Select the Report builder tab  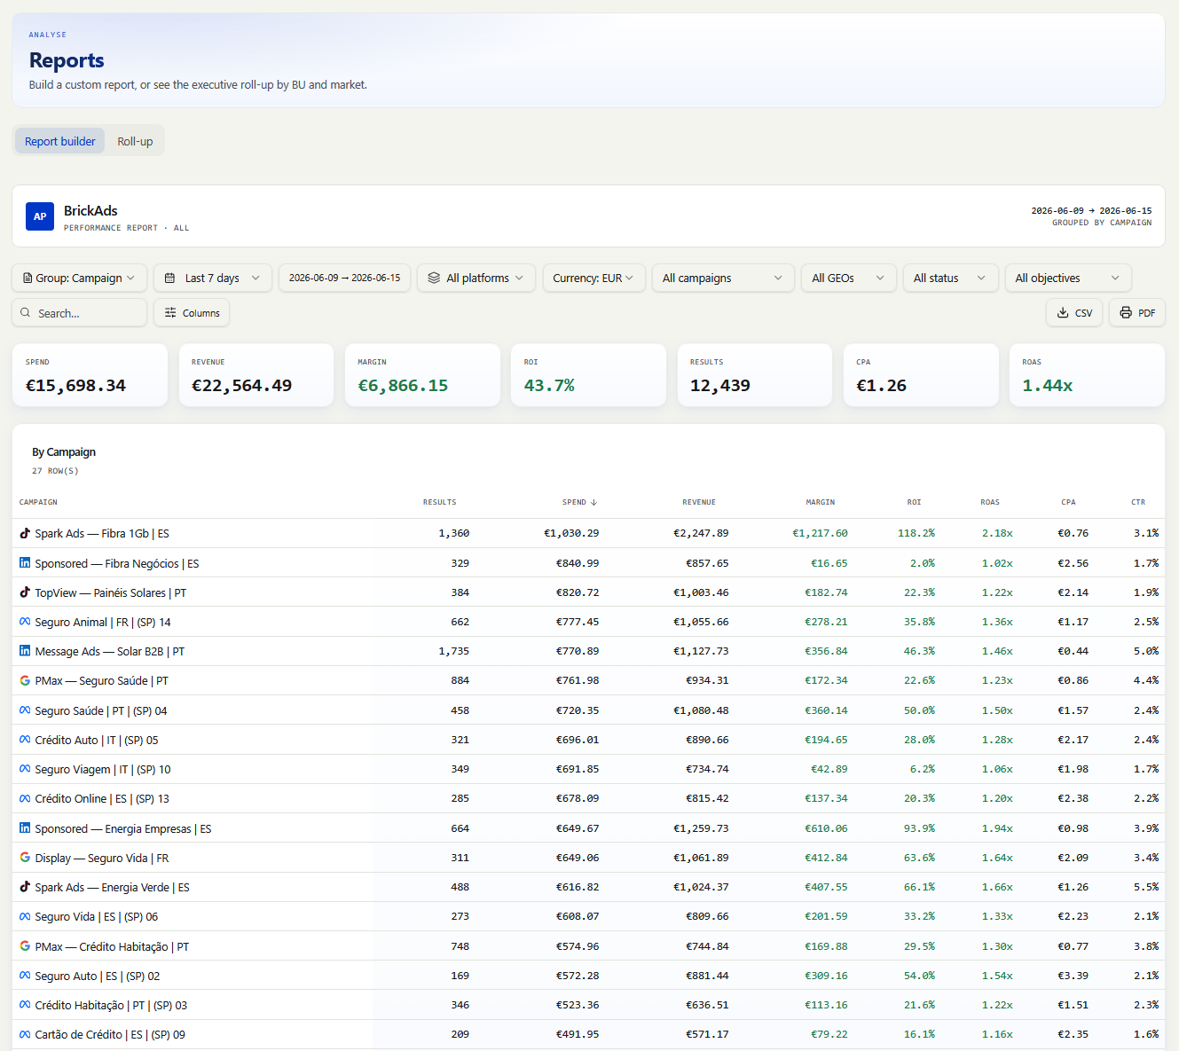(59, 141)
